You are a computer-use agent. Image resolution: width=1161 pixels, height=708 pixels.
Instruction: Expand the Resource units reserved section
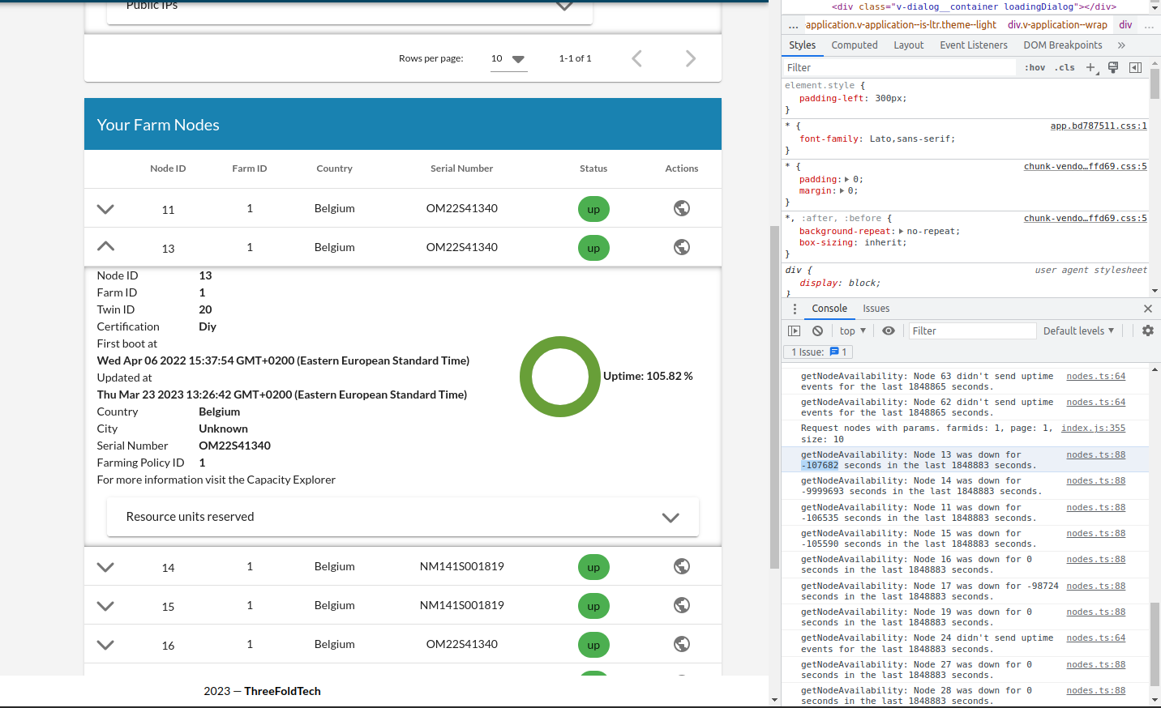point(670,517)
